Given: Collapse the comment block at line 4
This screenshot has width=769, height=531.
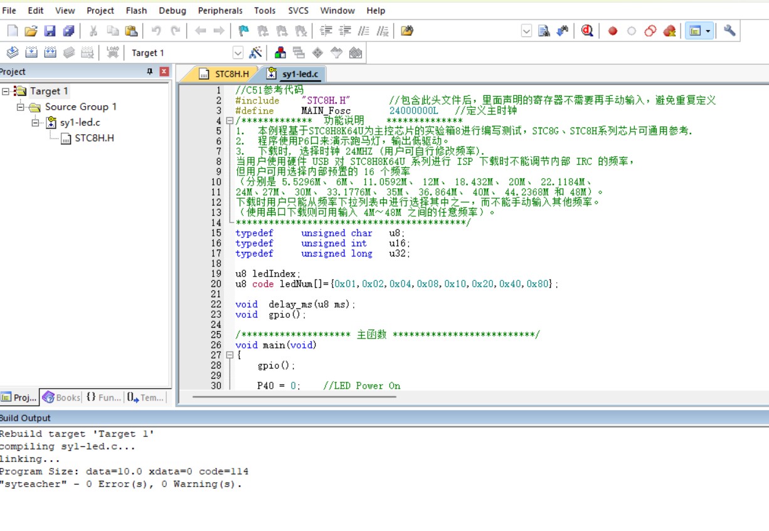Looking at the screenshot, I should click(x=230, y=120).
